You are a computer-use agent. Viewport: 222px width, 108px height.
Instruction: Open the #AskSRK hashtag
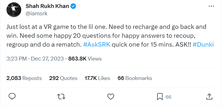click(x=97, y=45)
